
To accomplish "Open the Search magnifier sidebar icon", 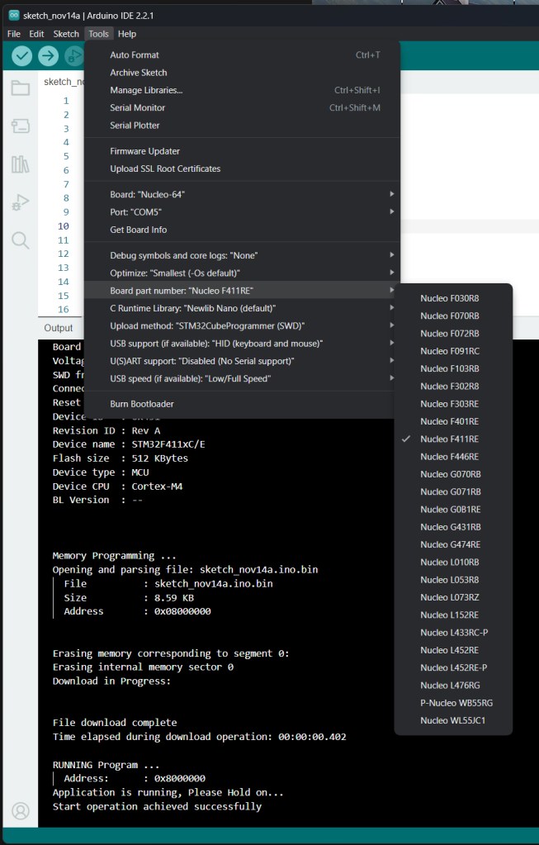I will click(21, 240).
